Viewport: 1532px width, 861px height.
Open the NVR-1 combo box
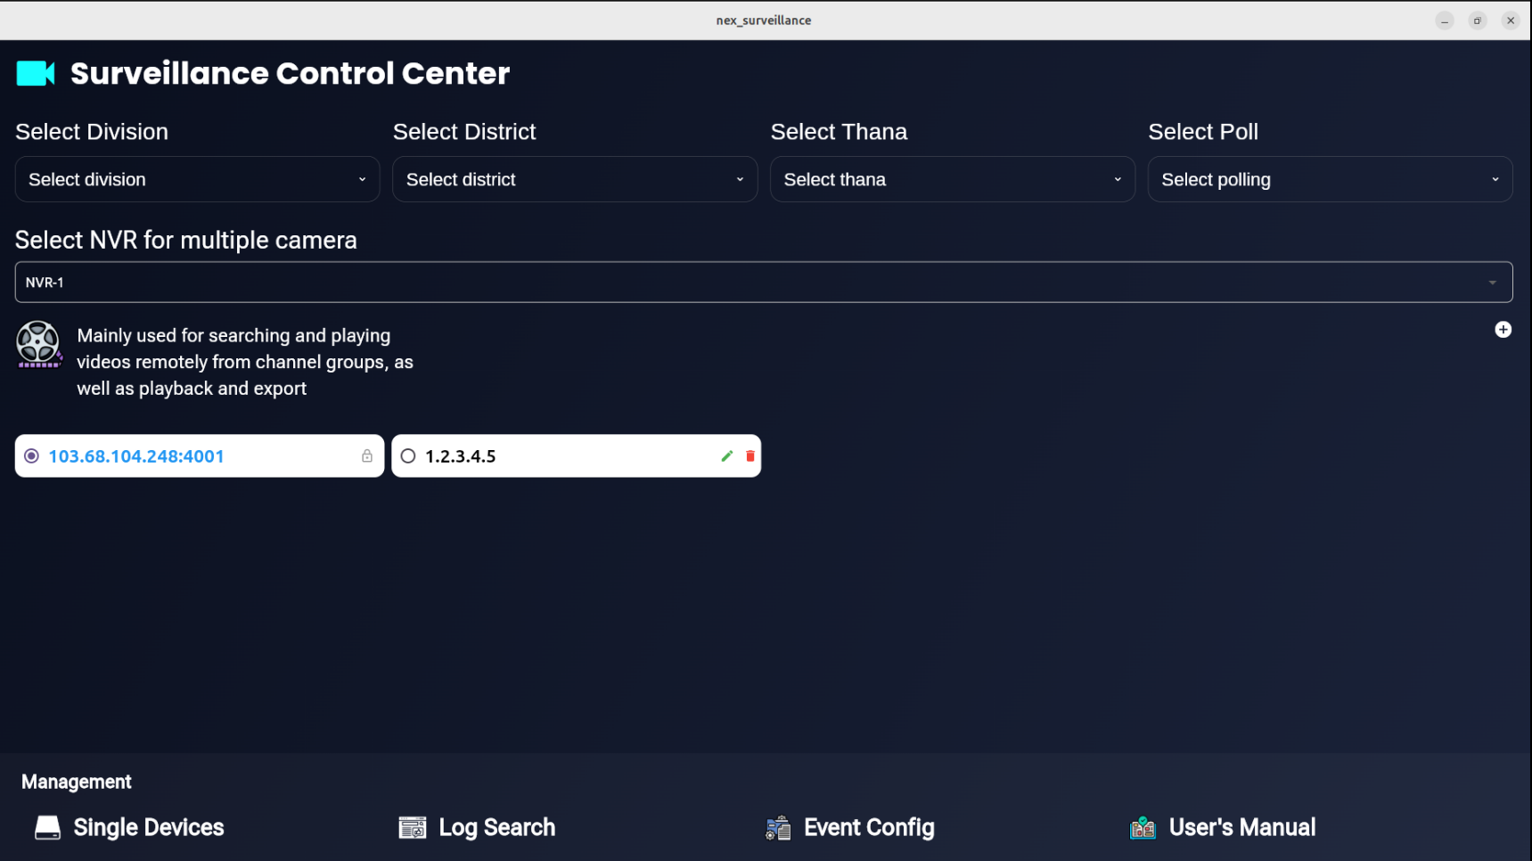[763, 283]
